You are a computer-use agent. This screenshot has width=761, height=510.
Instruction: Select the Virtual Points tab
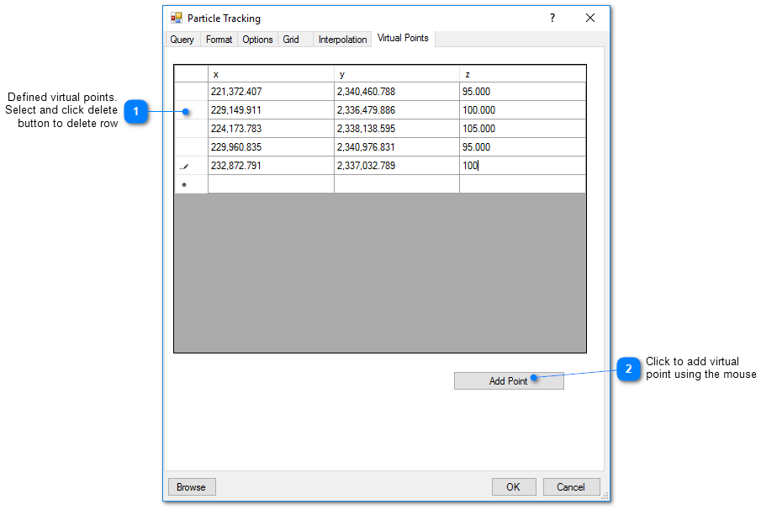click(403, 38)
